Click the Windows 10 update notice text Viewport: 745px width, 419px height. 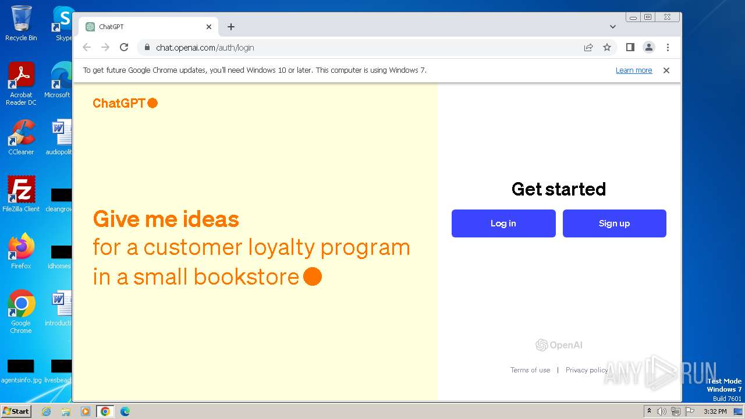click(255, 70)
